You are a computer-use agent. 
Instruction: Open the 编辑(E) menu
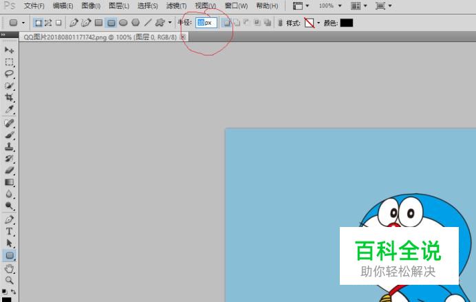coord(63,6)
